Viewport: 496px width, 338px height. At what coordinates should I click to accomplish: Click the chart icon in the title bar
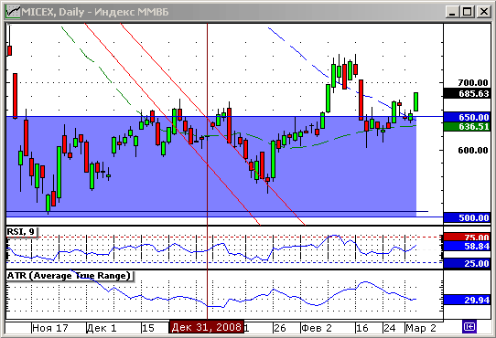[13, 12]
